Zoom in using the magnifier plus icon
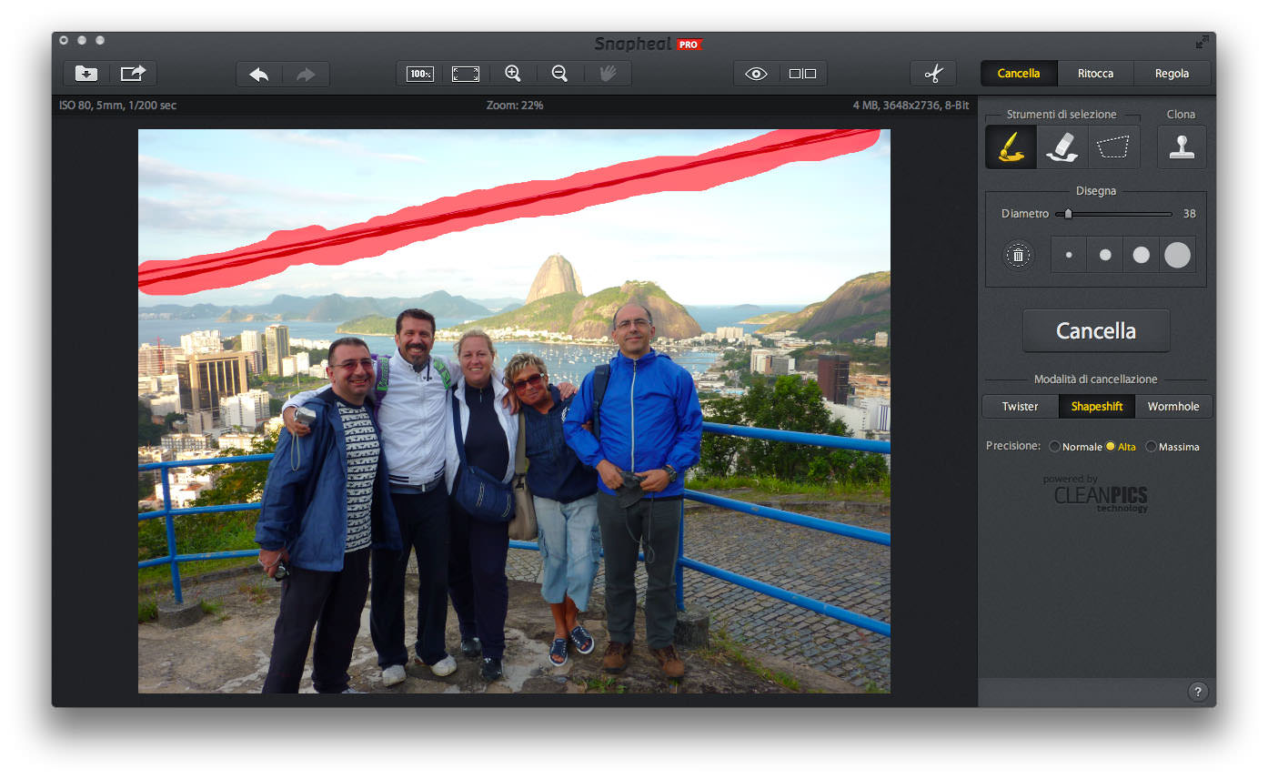Screen dimensions: 1268x779 513,74
